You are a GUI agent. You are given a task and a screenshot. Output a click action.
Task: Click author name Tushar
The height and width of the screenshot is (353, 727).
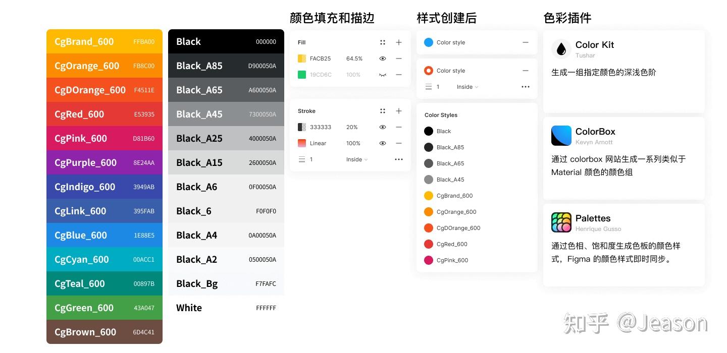[585, 55]
